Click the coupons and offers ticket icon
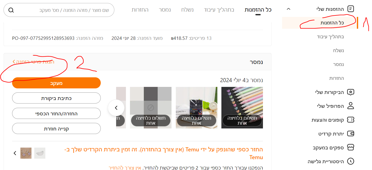Viewport: 372px width, 170px height. coord(351,120)
